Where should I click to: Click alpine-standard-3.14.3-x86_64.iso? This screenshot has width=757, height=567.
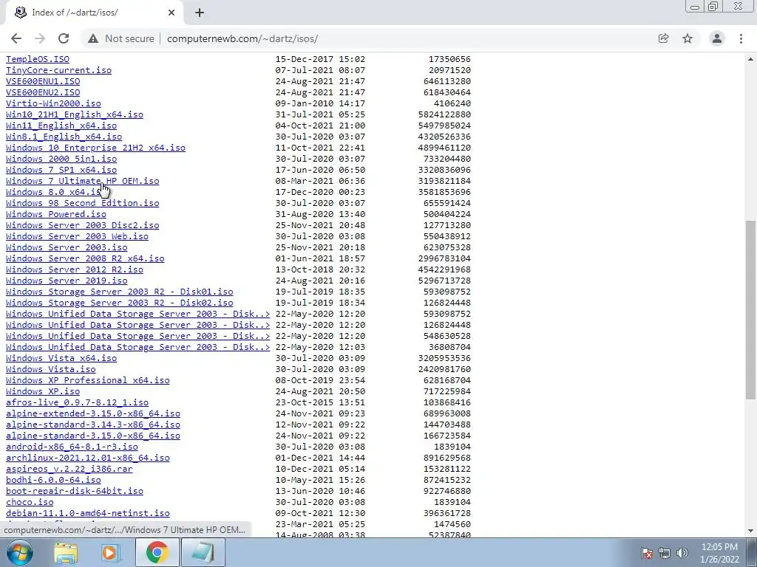click(x=93, y=425)
